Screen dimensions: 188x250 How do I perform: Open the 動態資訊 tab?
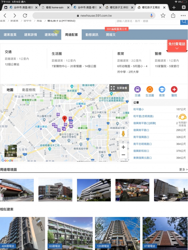click(92, 35)
